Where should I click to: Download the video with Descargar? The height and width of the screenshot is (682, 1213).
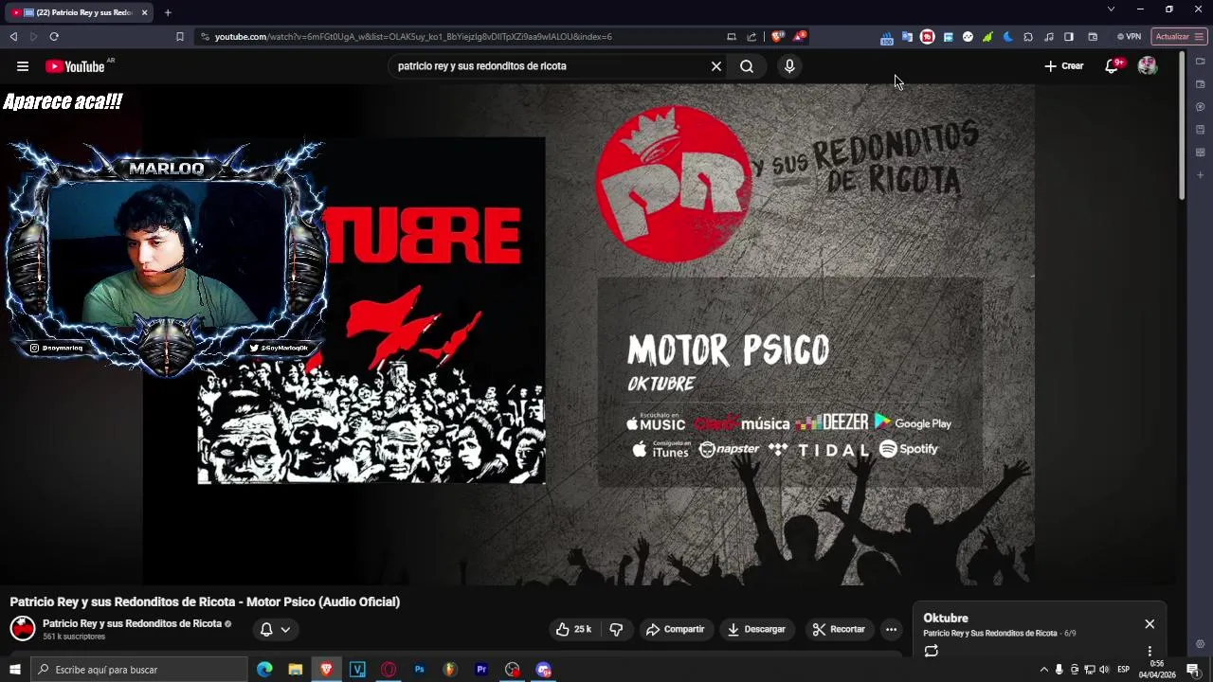point(756,629)
